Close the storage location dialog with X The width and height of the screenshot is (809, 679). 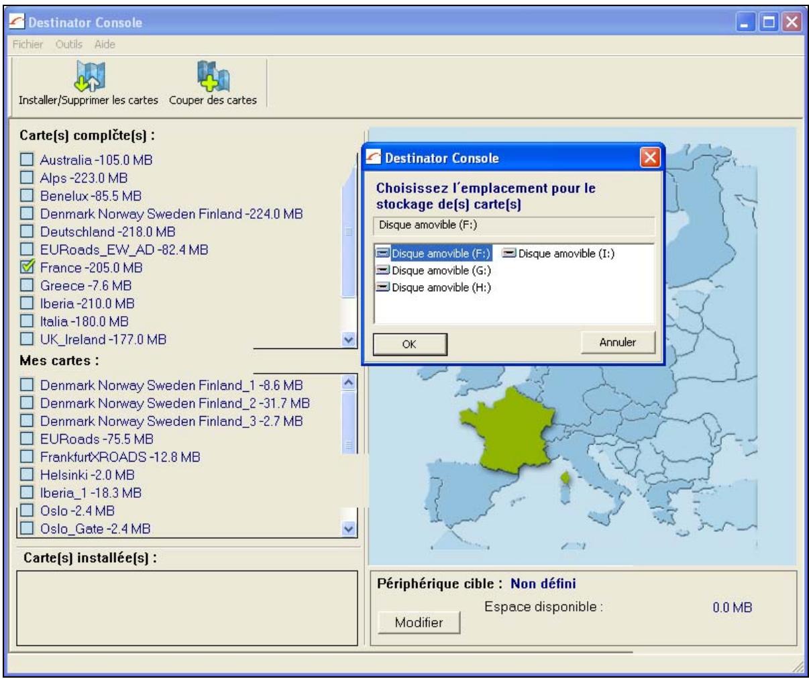pos(649,158)
